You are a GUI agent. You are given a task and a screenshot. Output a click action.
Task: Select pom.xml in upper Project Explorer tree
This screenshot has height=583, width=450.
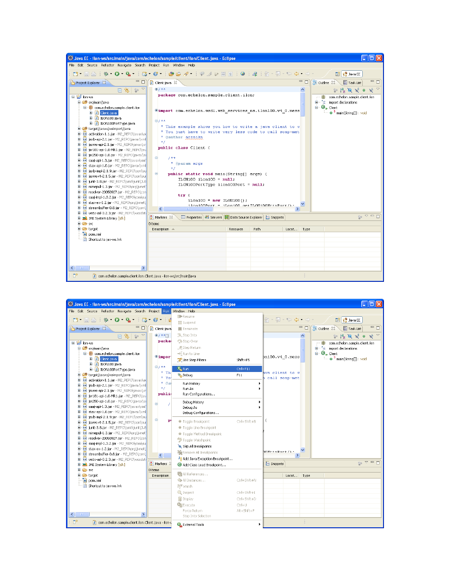tap(94, 234)
